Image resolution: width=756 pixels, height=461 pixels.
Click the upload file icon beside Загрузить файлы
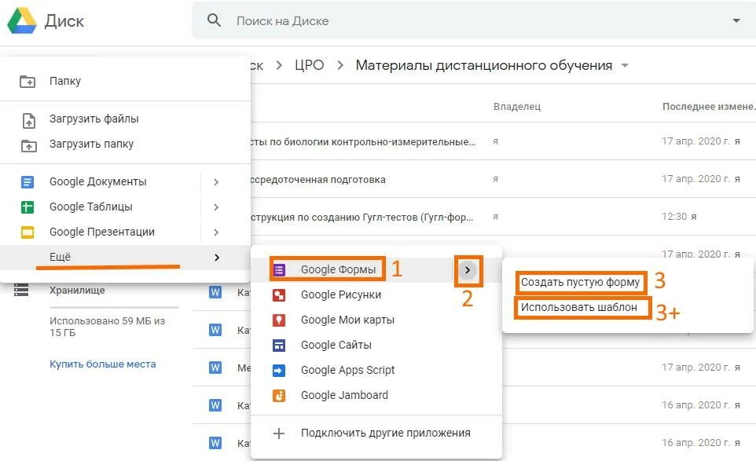pyautogui.click(x=29, y=120)
